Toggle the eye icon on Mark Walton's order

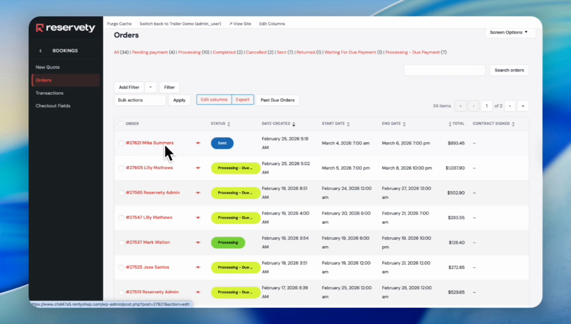click(x=198, y=242)
